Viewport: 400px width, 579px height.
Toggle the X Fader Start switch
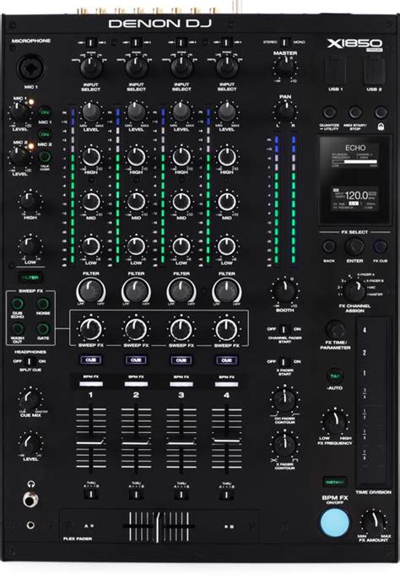tap(284, 362)
